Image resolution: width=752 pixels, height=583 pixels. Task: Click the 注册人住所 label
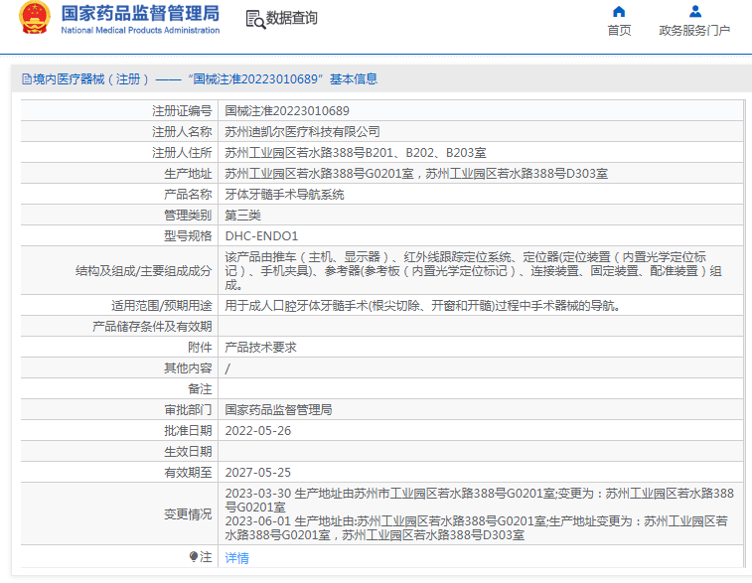(x=182, y=153)
